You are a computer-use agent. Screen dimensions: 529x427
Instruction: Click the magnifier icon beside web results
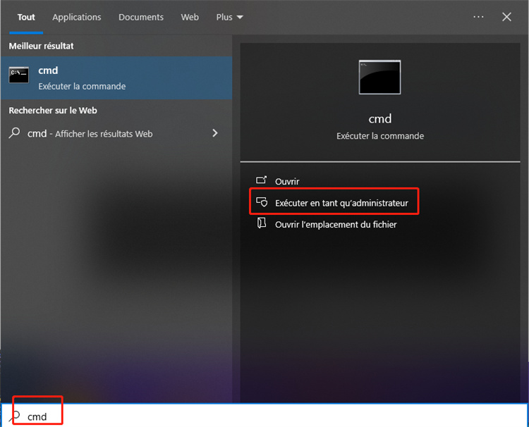pyautogui.click(x=14, y=133)
